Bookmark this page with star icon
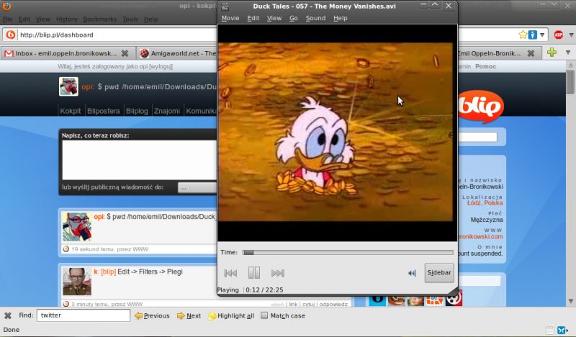This screenshot has height=337, width=576. (523, 35)
